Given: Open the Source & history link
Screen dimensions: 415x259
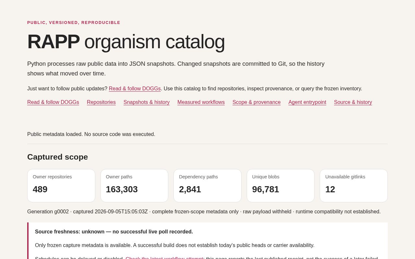Looking at the screenshot, I should (353, 102).
